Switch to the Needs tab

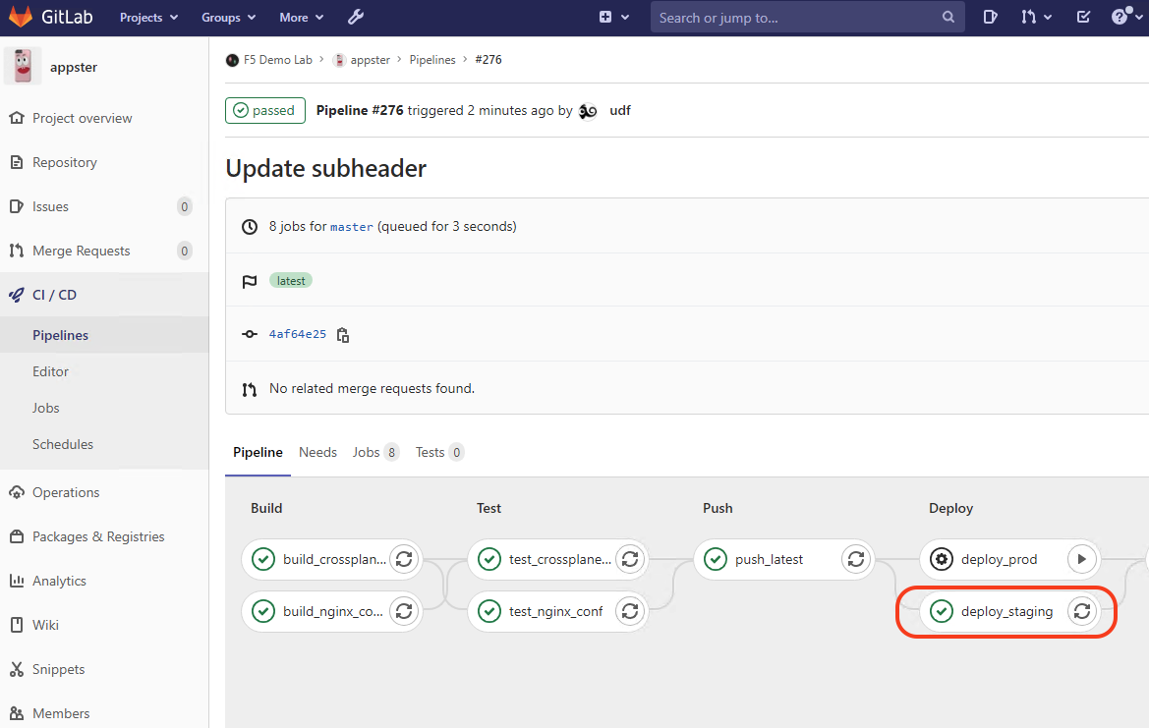coord(318,452)
